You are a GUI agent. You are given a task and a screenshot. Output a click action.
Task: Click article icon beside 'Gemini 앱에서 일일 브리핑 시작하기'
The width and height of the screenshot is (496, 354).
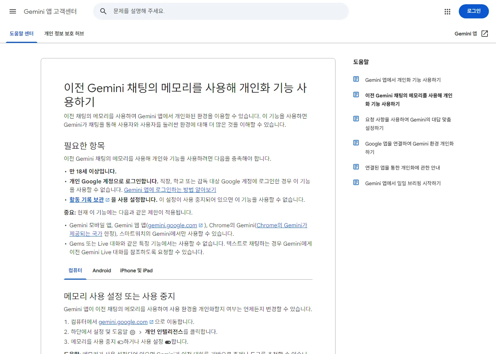coord(356,182)
